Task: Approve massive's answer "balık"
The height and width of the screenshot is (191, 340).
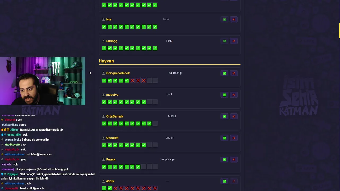Action: tap(224, 95)
